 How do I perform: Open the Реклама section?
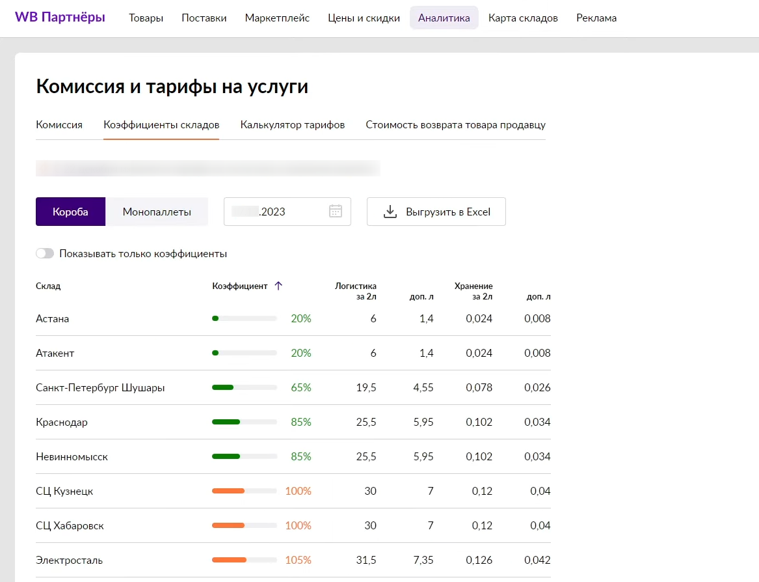click(596, 18)
